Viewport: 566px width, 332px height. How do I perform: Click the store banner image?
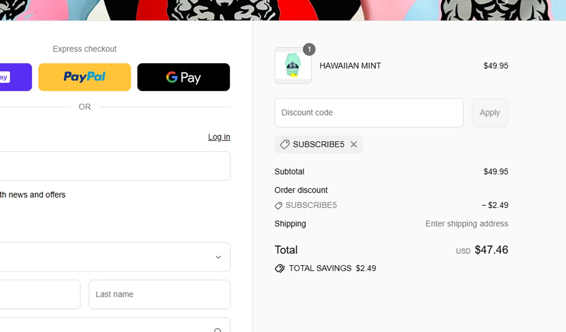pos(283,10)
